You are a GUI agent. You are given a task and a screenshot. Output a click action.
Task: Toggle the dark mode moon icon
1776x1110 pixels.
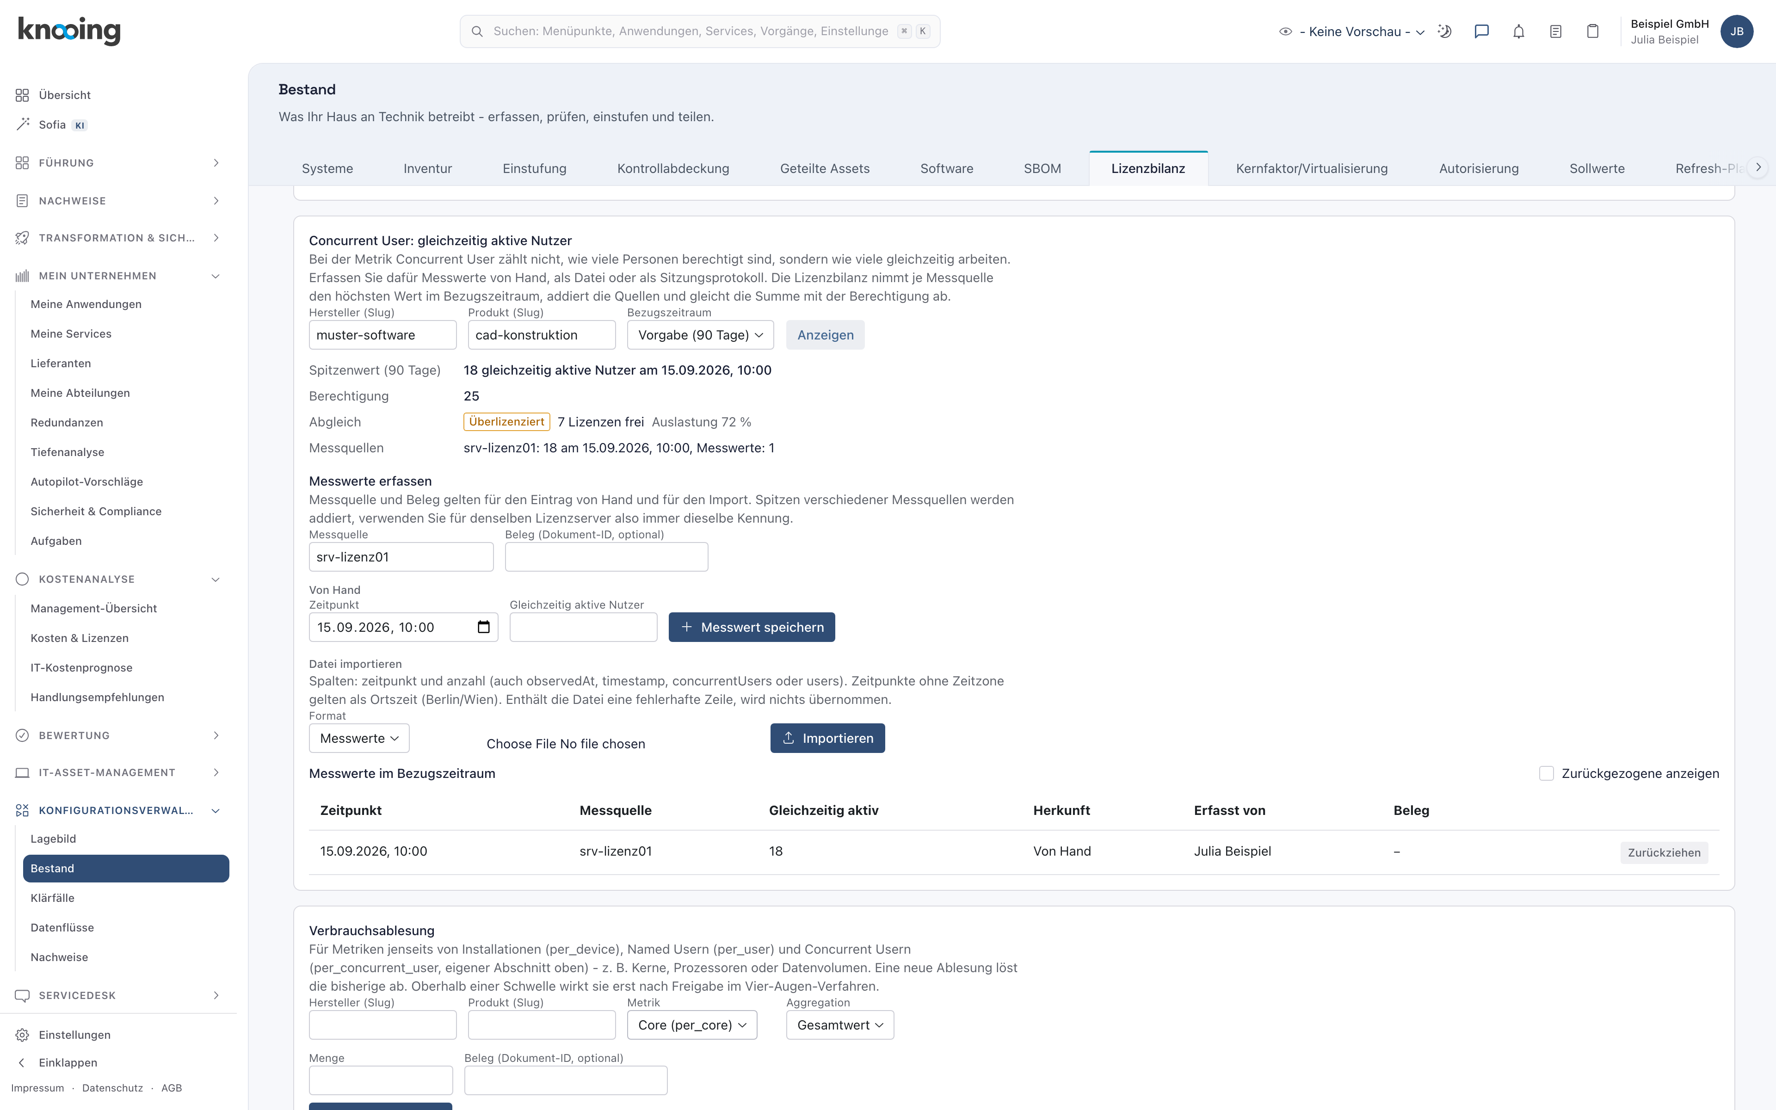point(1444,31)
